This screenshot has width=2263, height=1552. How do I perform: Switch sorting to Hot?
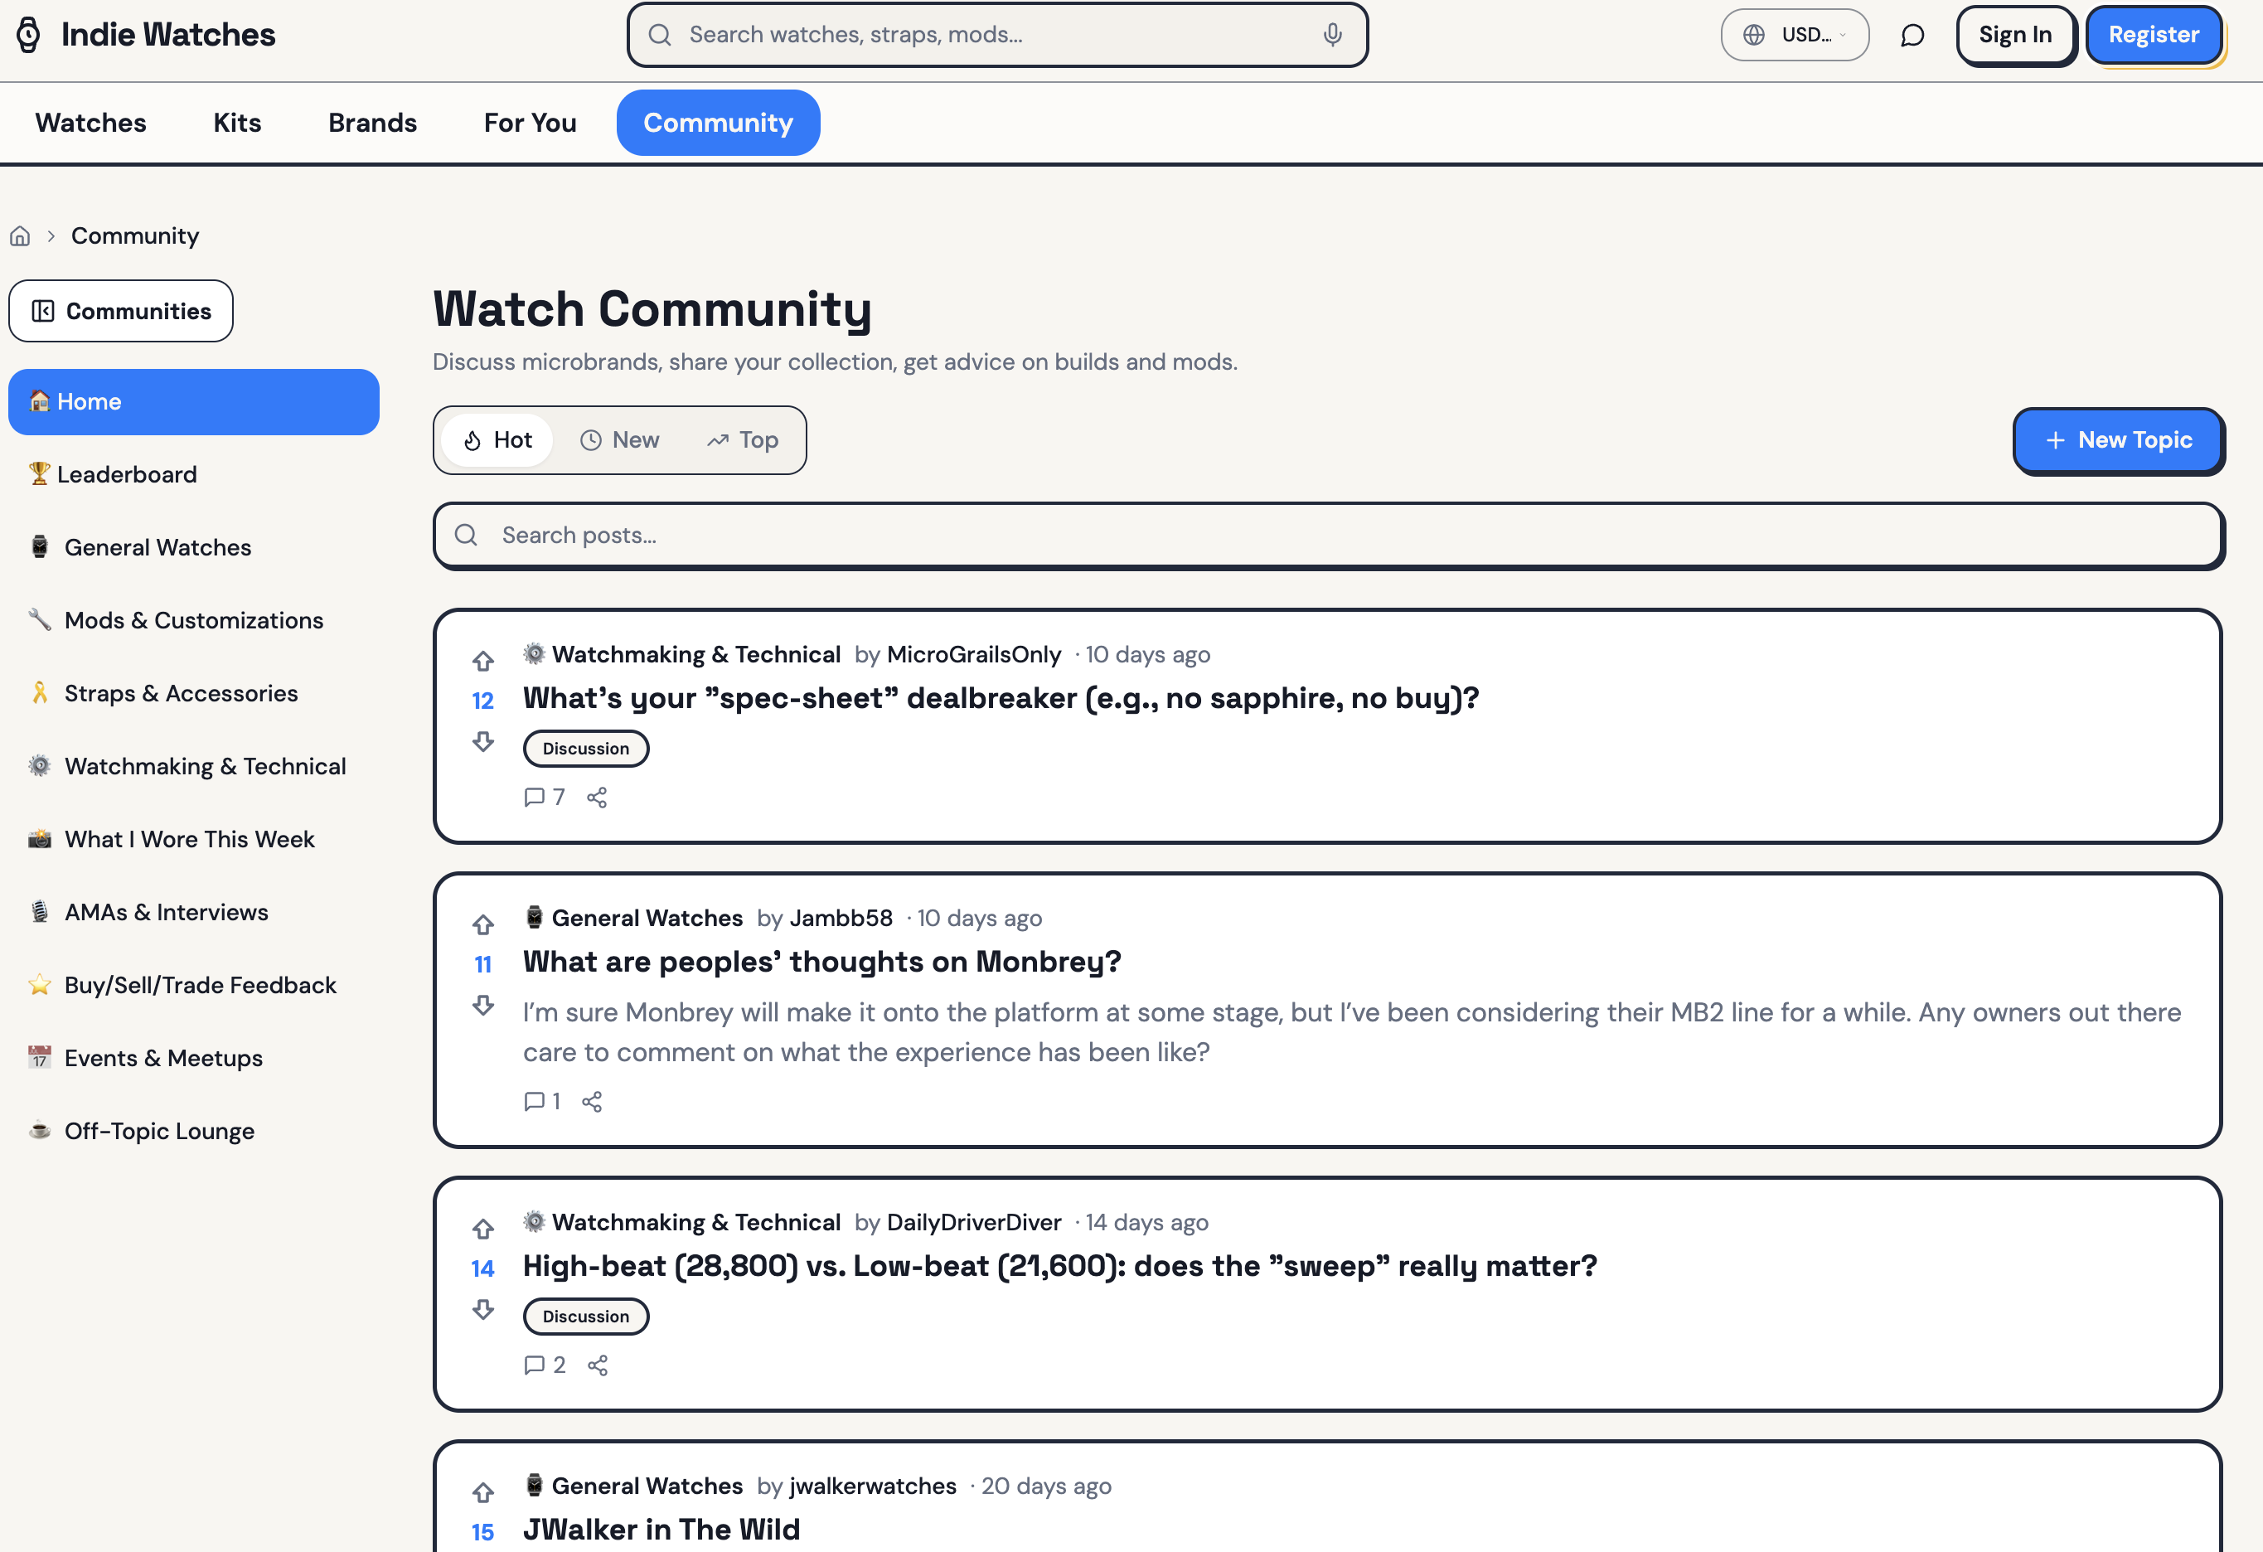[497, 440]
